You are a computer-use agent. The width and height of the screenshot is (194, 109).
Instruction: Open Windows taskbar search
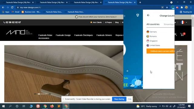(x=10, y=106)
